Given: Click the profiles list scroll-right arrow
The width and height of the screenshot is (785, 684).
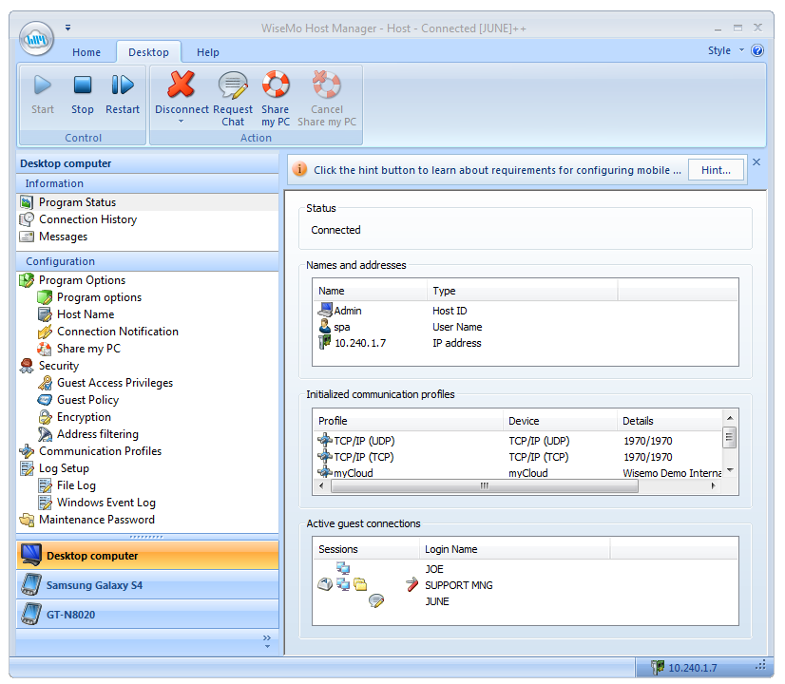Looking at the screenshot, I should click(714, 485).
